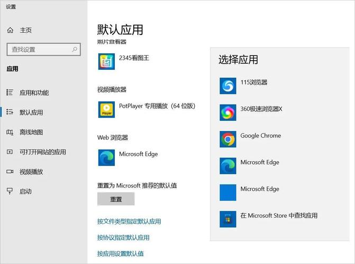Choose the plain blue Microsoft Edge icon
The image size is (355, 264).
click(x=228, y=193)
